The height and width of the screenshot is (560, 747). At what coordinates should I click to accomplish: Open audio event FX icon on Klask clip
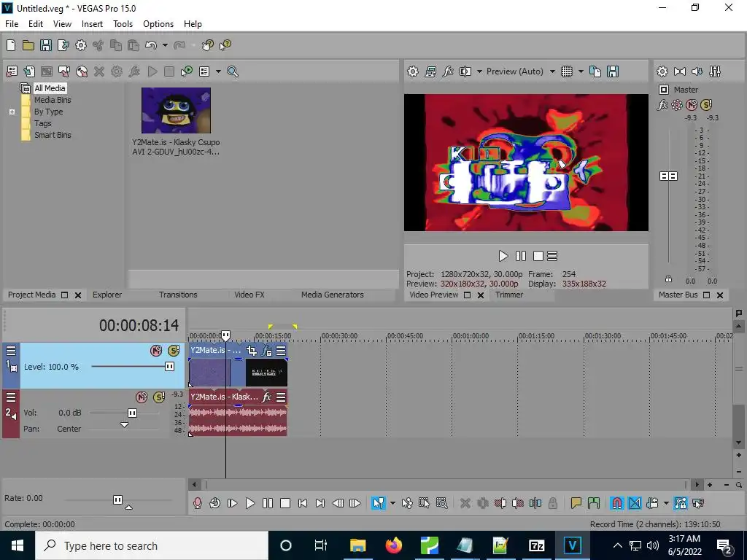tap(267, 397)
